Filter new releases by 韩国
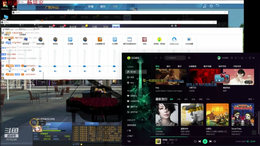This screenshot has height=146, width=260. [x=201, y=99]
